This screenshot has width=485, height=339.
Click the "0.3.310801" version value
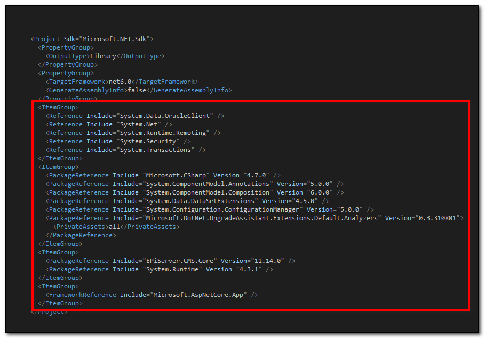pyautogui.click(x=438, y=218)
